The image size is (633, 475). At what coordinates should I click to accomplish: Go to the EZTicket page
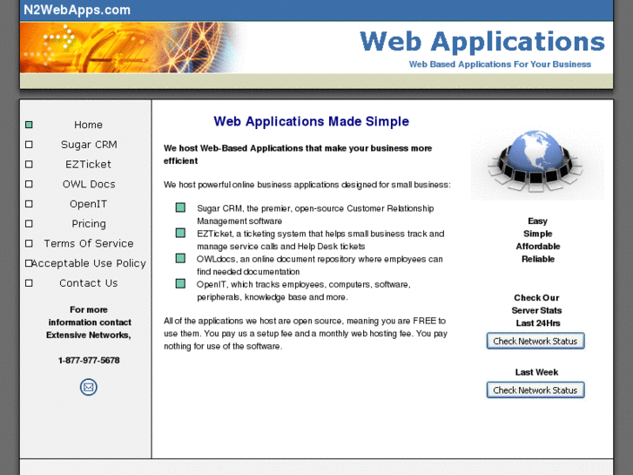[x=89, y=164]
